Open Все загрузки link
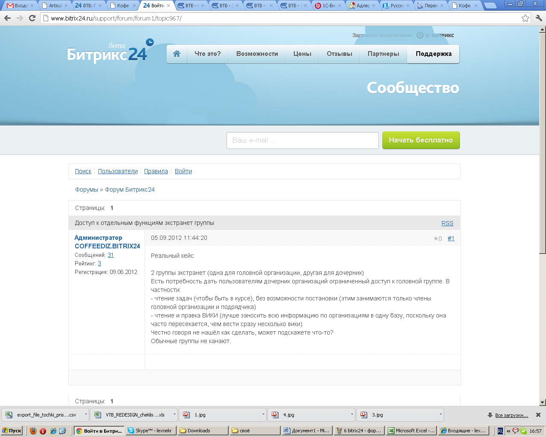Viewport: 546px width, 437px height. (511, 415)
